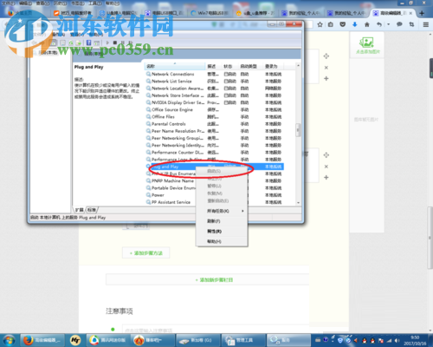This screenshot has height=347, width=433.
Task: Go to the browser home icon
Action: [x=367, y=24]
